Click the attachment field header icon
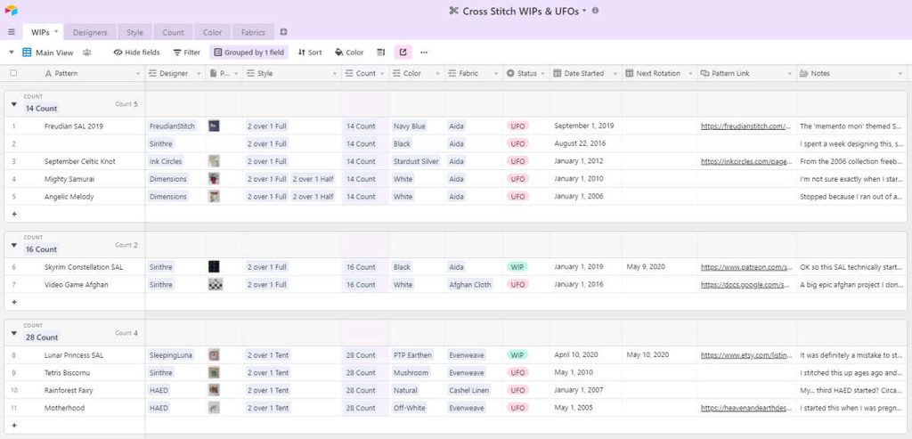Image resolution: width=912 pixels, height=439 pixels. tap(214, 73)
